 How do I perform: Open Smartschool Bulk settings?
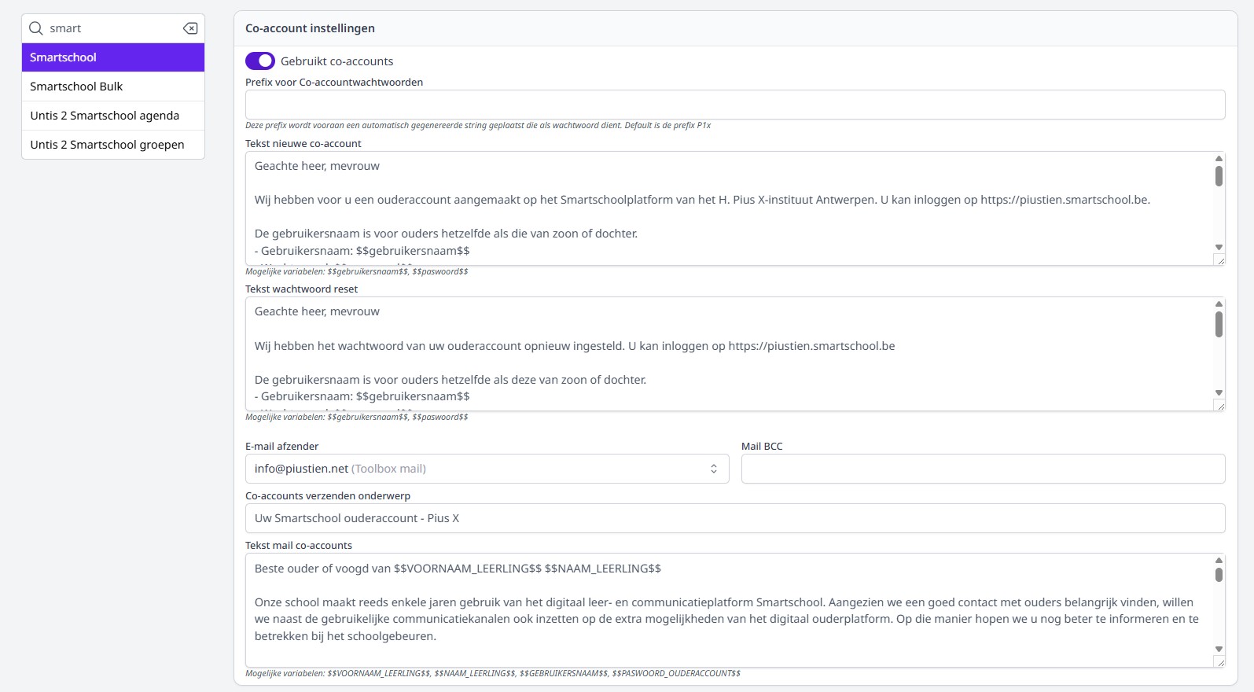pyautogui.click(x=113, y=86)
